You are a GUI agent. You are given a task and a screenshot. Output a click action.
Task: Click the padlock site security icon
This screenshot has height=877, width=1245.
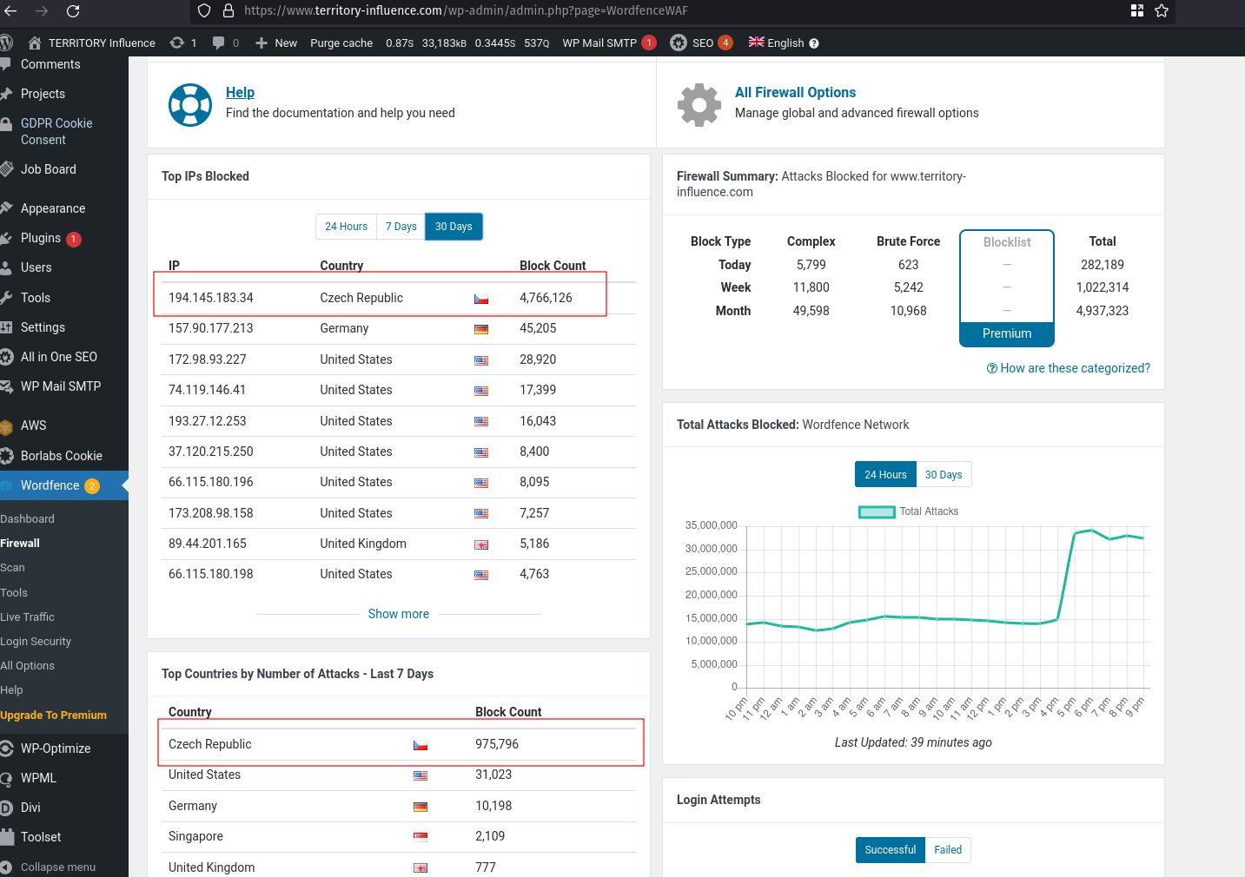[x=228, y=10]
